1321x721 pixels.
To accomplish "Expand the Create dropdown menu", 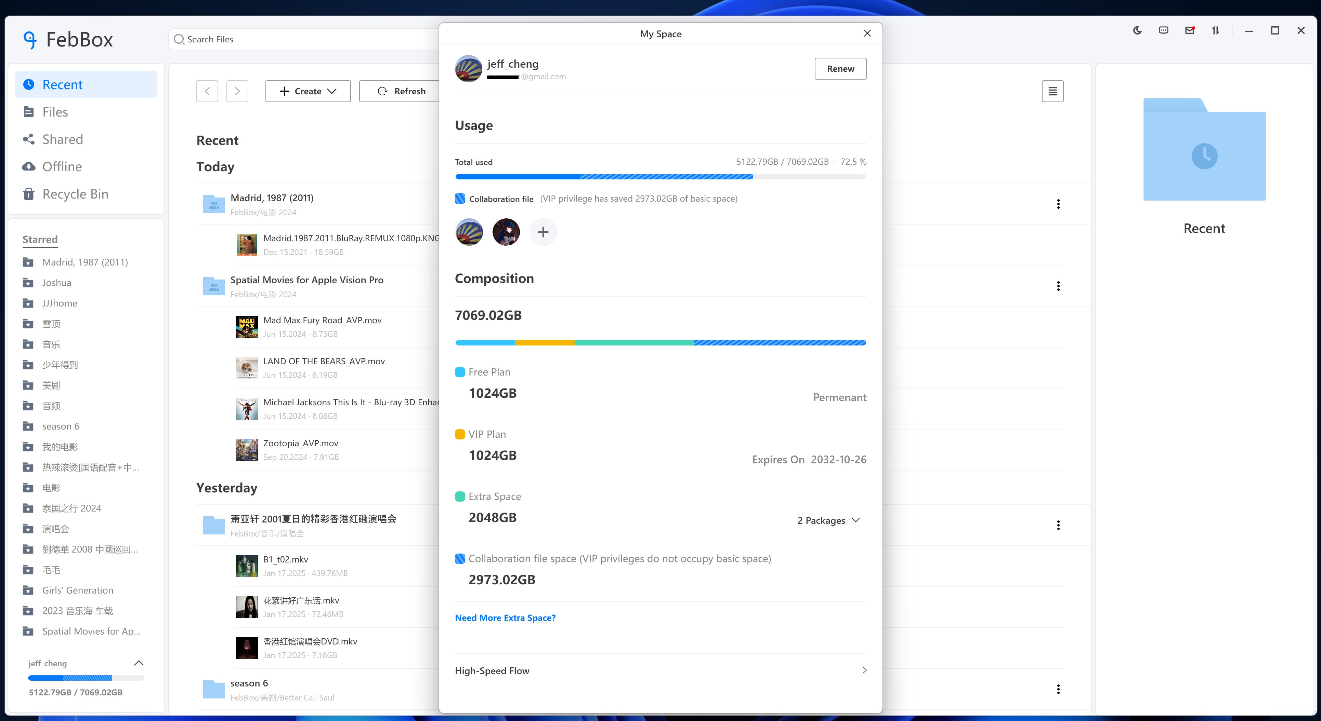I will pyautogui.click(x=308, y=91).
